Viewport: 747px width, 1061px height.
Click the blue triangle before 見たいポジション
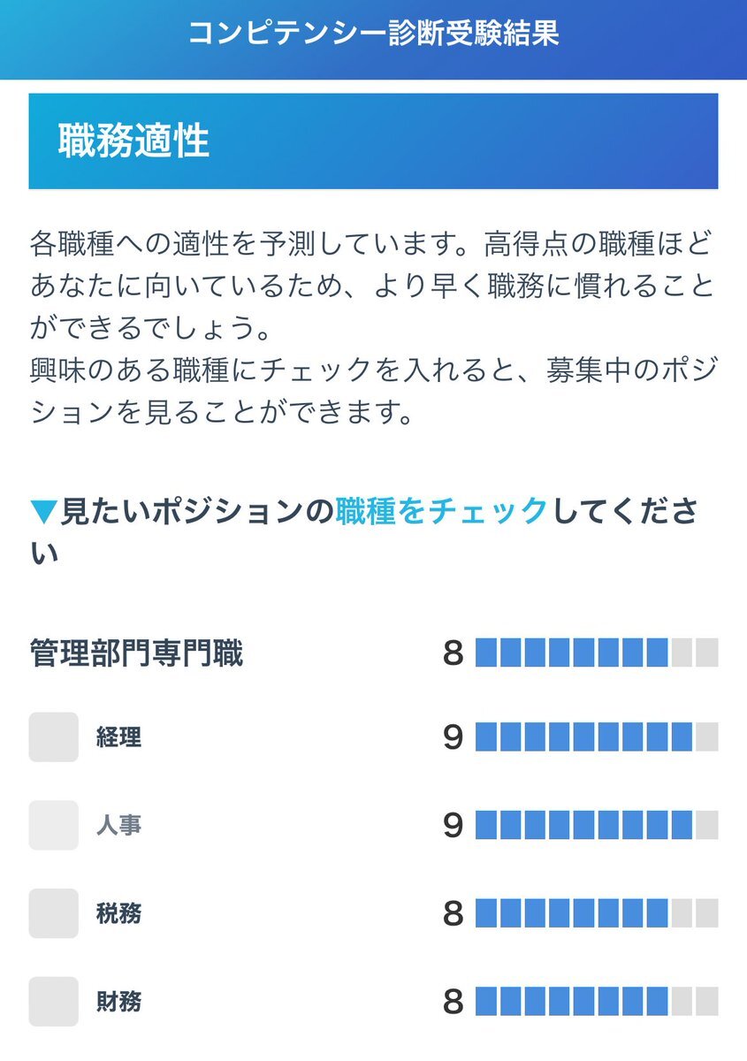click(x=42, y=511)
